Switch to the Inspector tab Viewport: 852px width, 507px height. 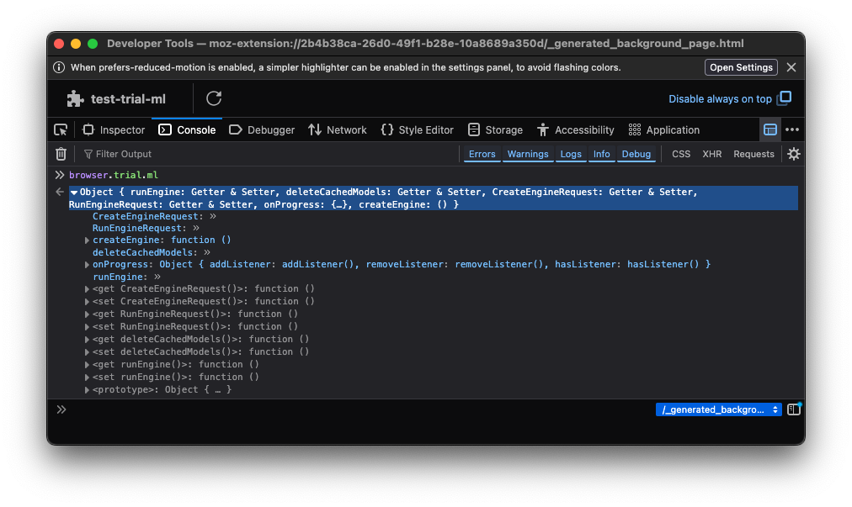114,129
